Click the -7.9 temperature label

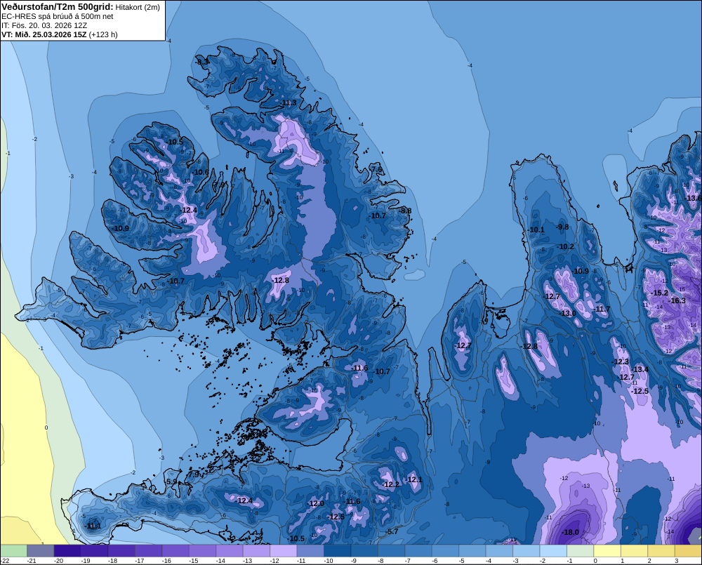click(x=193, y=474)
